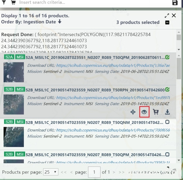Image resolution: width=183 pixels, height=180 pixels.
Task: Select product title S2A_MSIL1C_20190628T023551
Action: point(95,57)
